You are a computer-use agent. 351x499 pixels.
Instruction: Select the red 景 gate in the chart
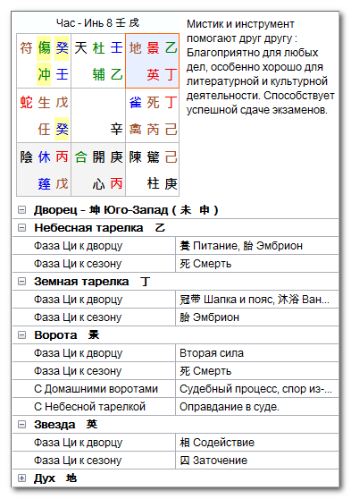[153, 48]
